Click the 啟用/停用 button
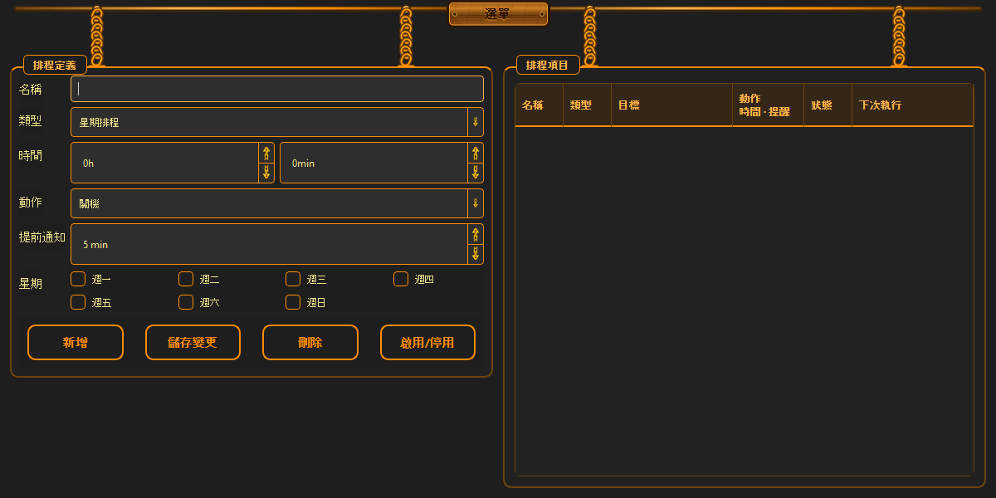This screenshot has width=996, height=498. [x=427, y=342]
